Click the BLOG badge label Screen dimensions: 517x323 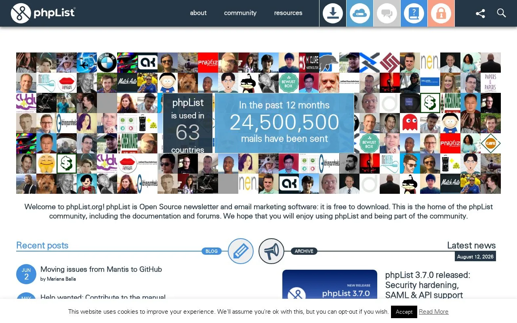(212, 251)
